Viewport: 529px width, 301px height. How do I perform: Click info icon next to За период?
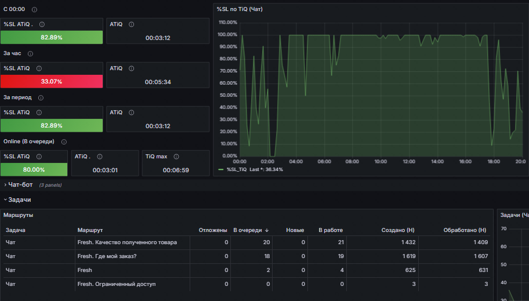(41, 98)
